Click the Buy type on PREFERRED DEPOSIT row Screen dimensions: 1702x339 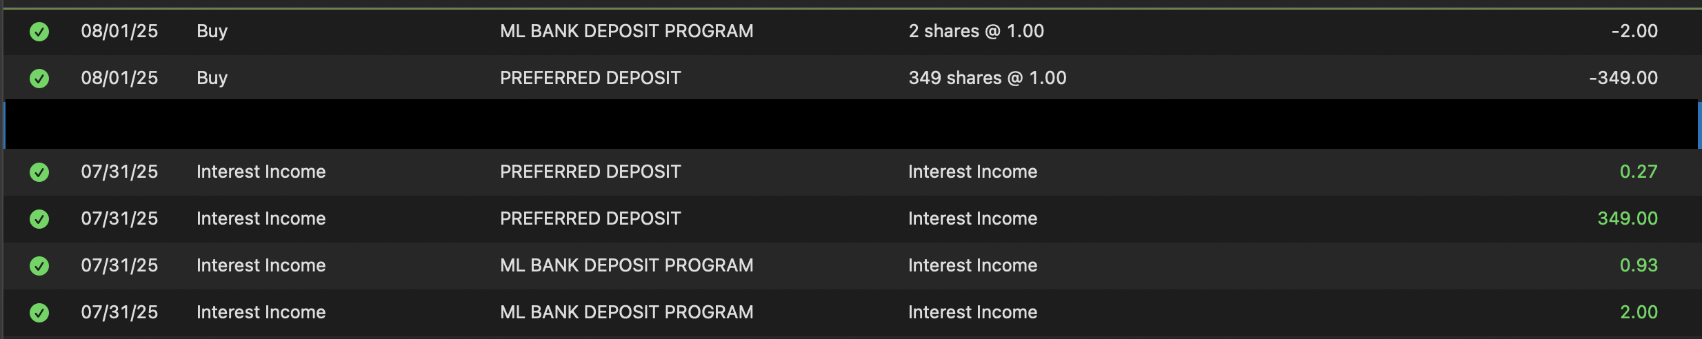(x=212, y=78)
